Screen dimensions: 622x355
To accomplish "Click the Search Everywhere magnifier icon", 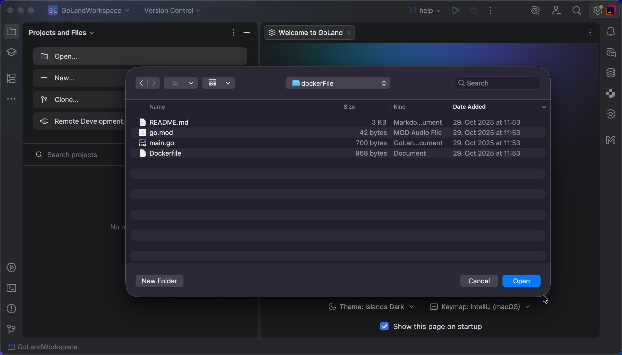I will 577,11.
